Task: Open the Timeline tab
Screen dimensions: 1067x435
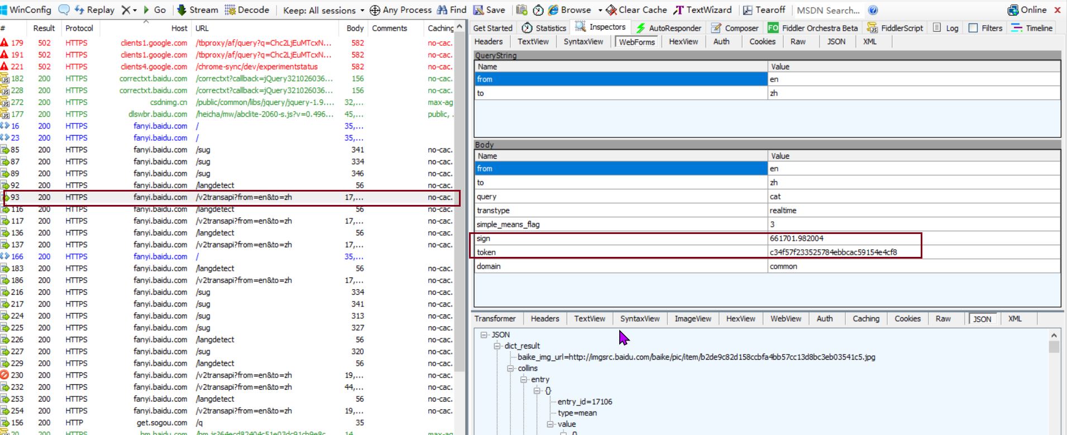Action: 1032,28
